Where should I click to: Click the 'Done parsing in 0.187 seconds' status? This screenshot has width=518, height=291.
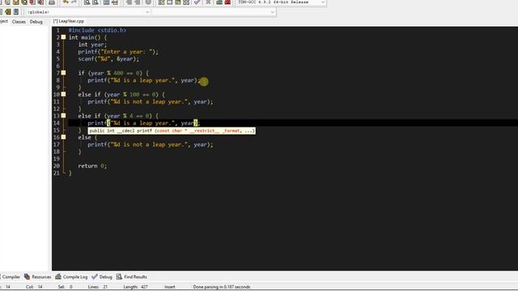pyautogui.click(x=222, y=287)
